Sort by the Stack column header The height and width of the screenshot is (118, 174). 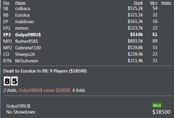coord(138,3)
